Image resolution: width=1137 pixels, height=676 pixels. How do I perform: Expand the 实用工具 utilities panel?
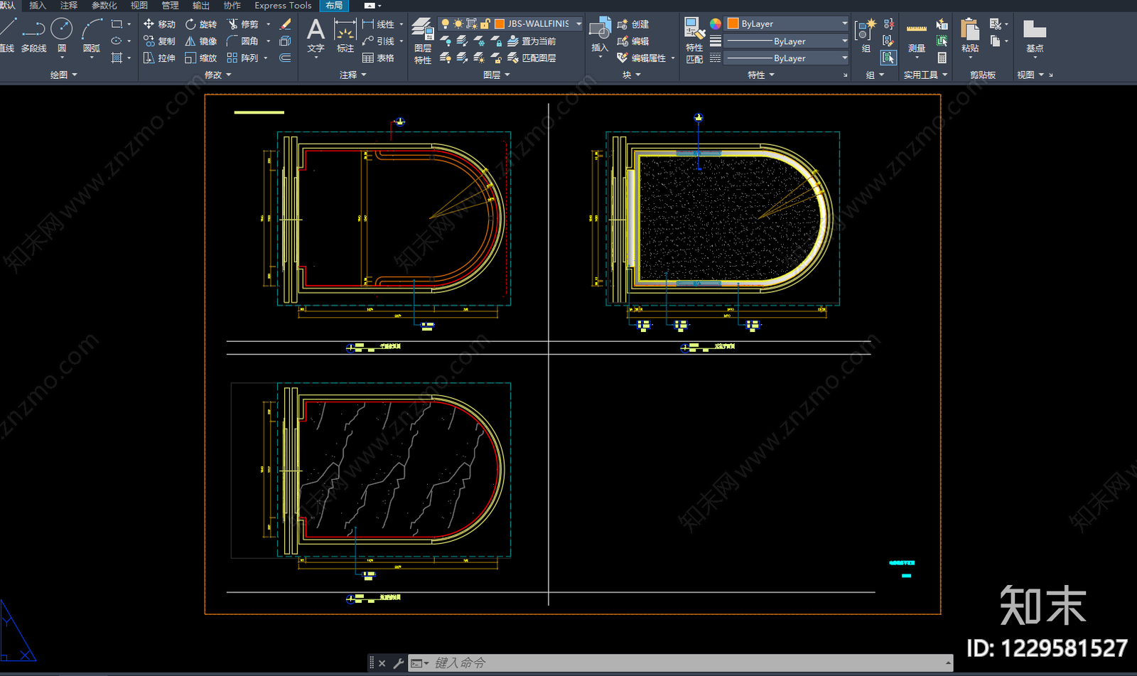pyautogui.click(x=925, y=75)
